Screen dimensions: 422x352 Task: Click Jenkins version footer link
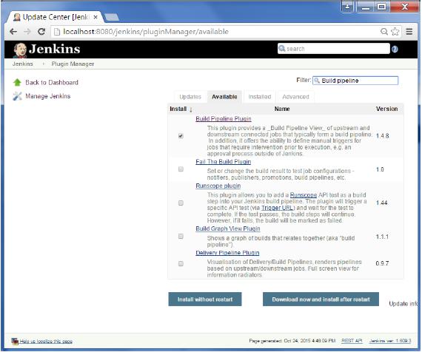click(x=390, y=341)
